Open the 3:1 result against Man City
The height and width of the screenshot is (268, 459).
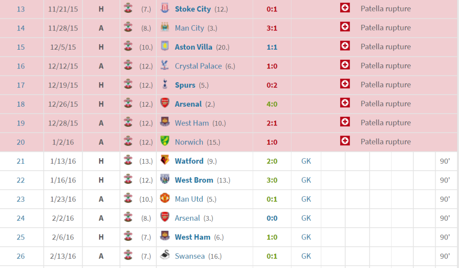coord(272,28)
